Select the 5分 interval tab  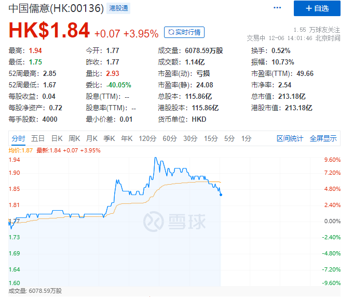(229, 138)
